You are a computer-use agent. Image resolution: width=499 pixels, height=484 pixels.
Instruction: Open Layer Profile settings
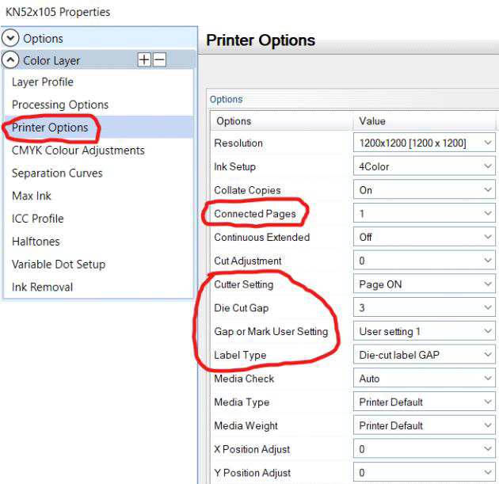click(x=43, y=82)
